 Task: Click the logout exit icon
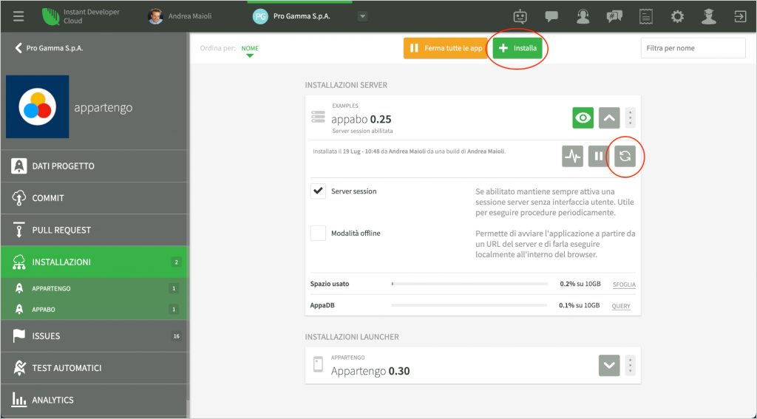tap(740, 17)
